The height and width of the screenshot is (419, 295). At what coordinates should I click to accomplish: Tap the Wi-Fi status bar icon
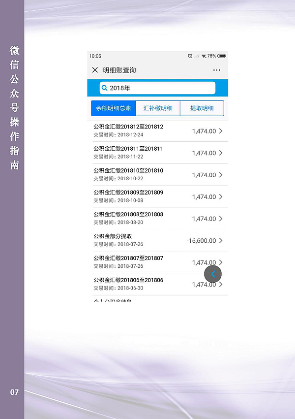204,56
